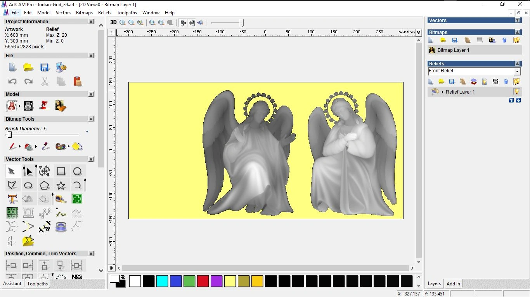Collapse the Project Information section
The image size is (530, 297).
(91, 22)
